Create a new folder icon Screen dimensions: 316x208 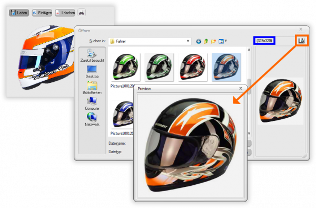click(213, 41)
